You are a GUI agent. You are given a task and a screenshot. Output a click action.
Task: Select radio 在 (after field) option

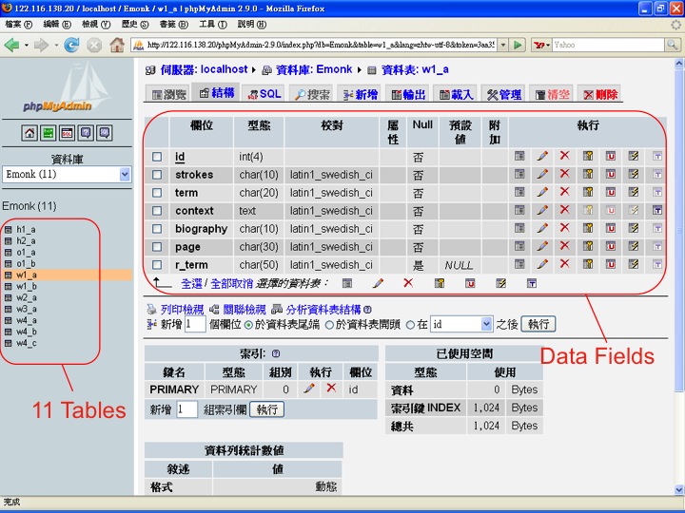(410, 325)
